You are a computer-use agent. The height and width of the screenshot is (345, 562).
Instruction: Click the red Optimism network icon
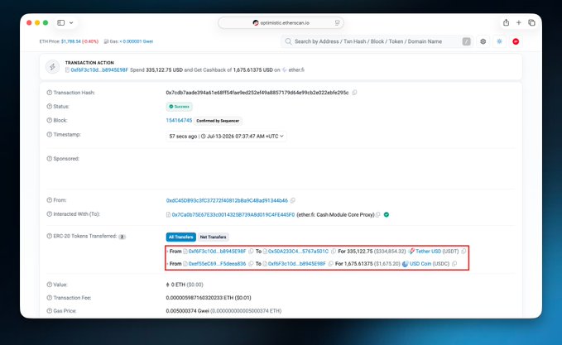pos(516,41)
